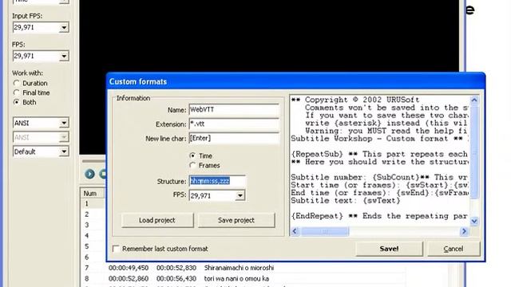Screen dimensions: 511x287
Task: Select the Final time radio button
Action: coord(16,92)
